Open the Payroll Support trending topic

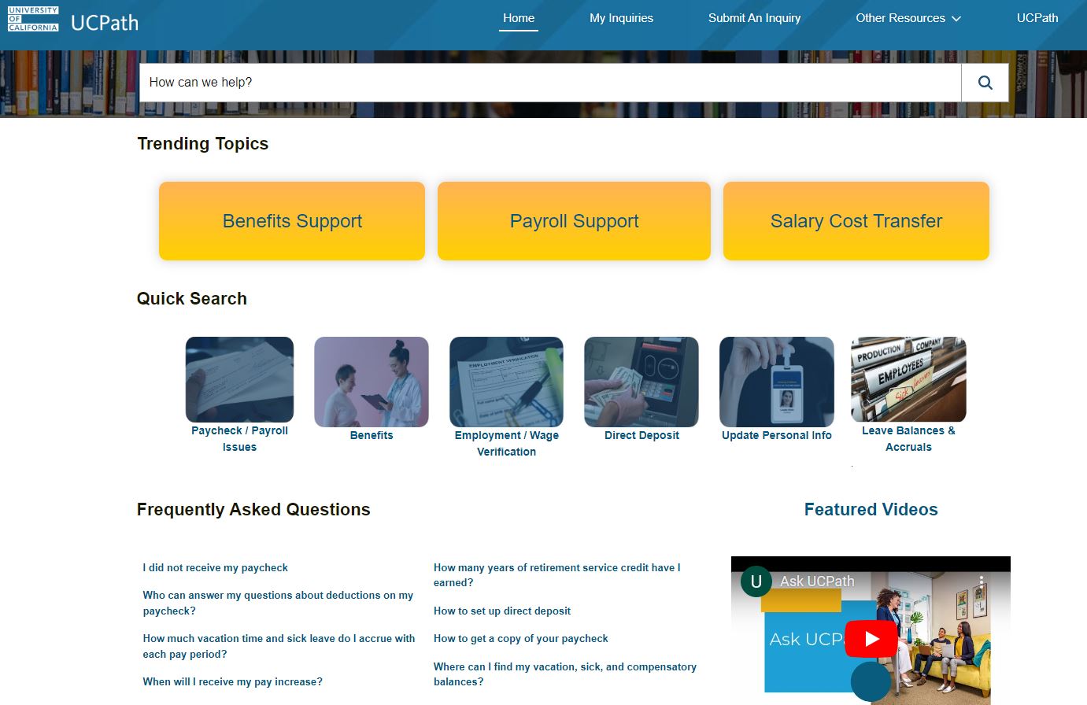click(574, 221)
